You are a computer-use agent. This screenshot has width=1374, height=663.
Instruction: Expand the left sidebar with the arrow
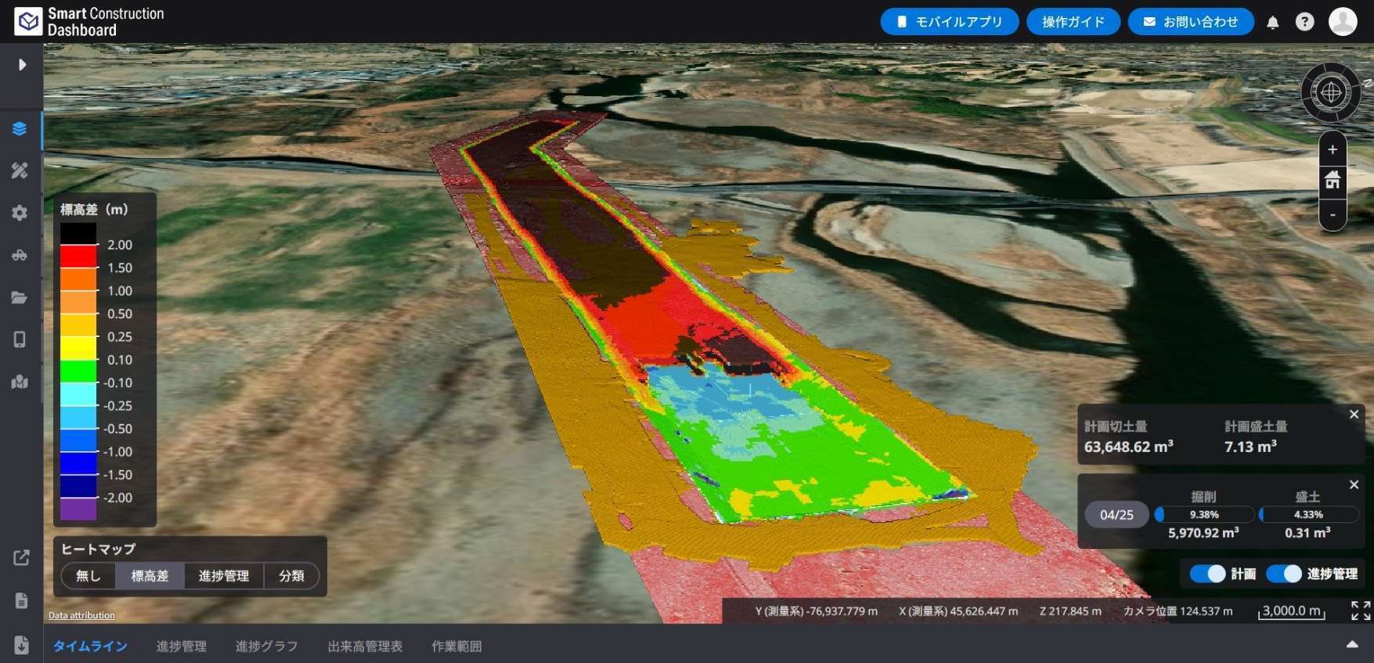tap(22, 64)
